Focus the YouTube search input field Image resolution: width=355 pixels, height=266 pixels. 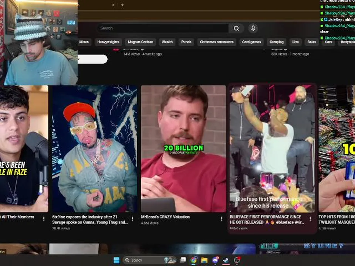tap(163, 28)
